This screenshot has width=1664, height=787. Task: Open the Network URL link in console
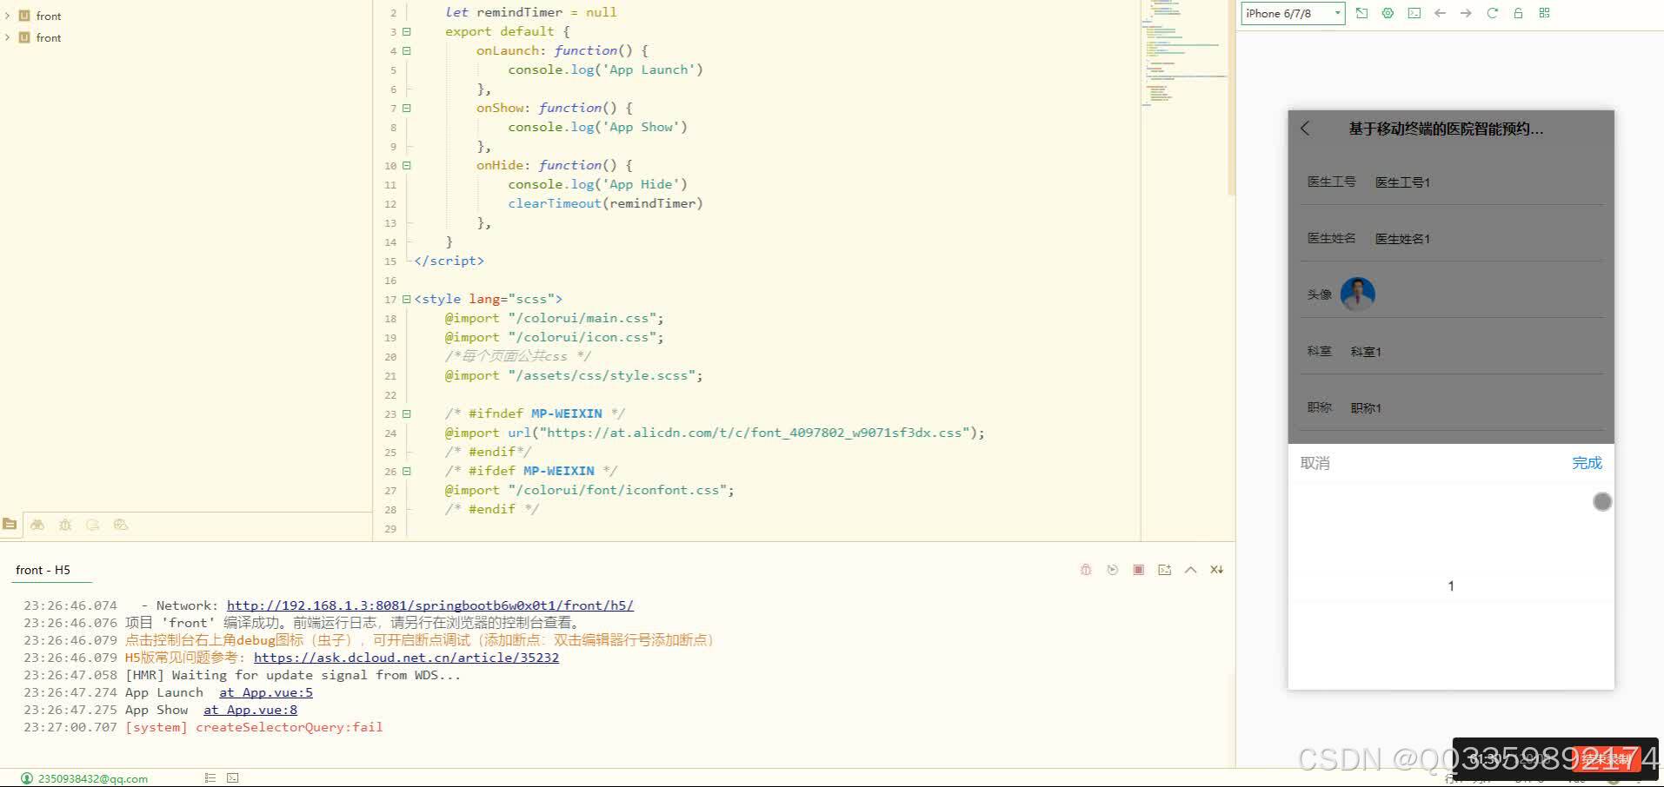430,605
